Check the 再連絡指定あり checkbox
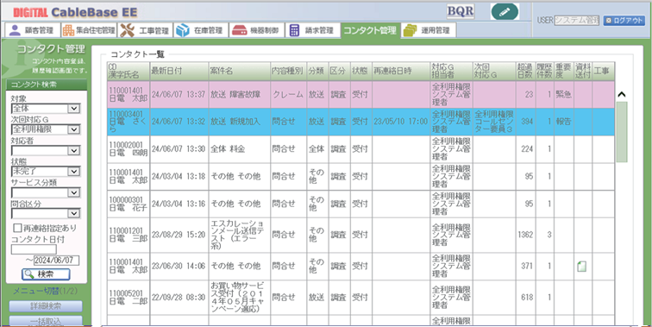Image resolution: width=652 pixels, height=327 pixels. tap(17, 228)
